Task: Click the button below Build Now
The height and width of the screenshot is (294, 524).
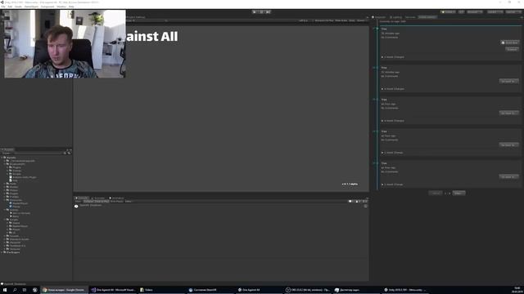Action: click(512, 49)
